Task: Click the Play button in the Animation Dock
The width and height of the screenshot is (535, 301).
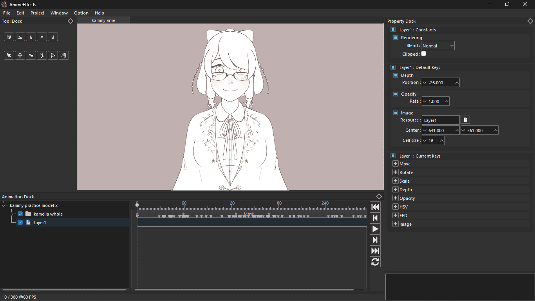Action: click(375, 228)
